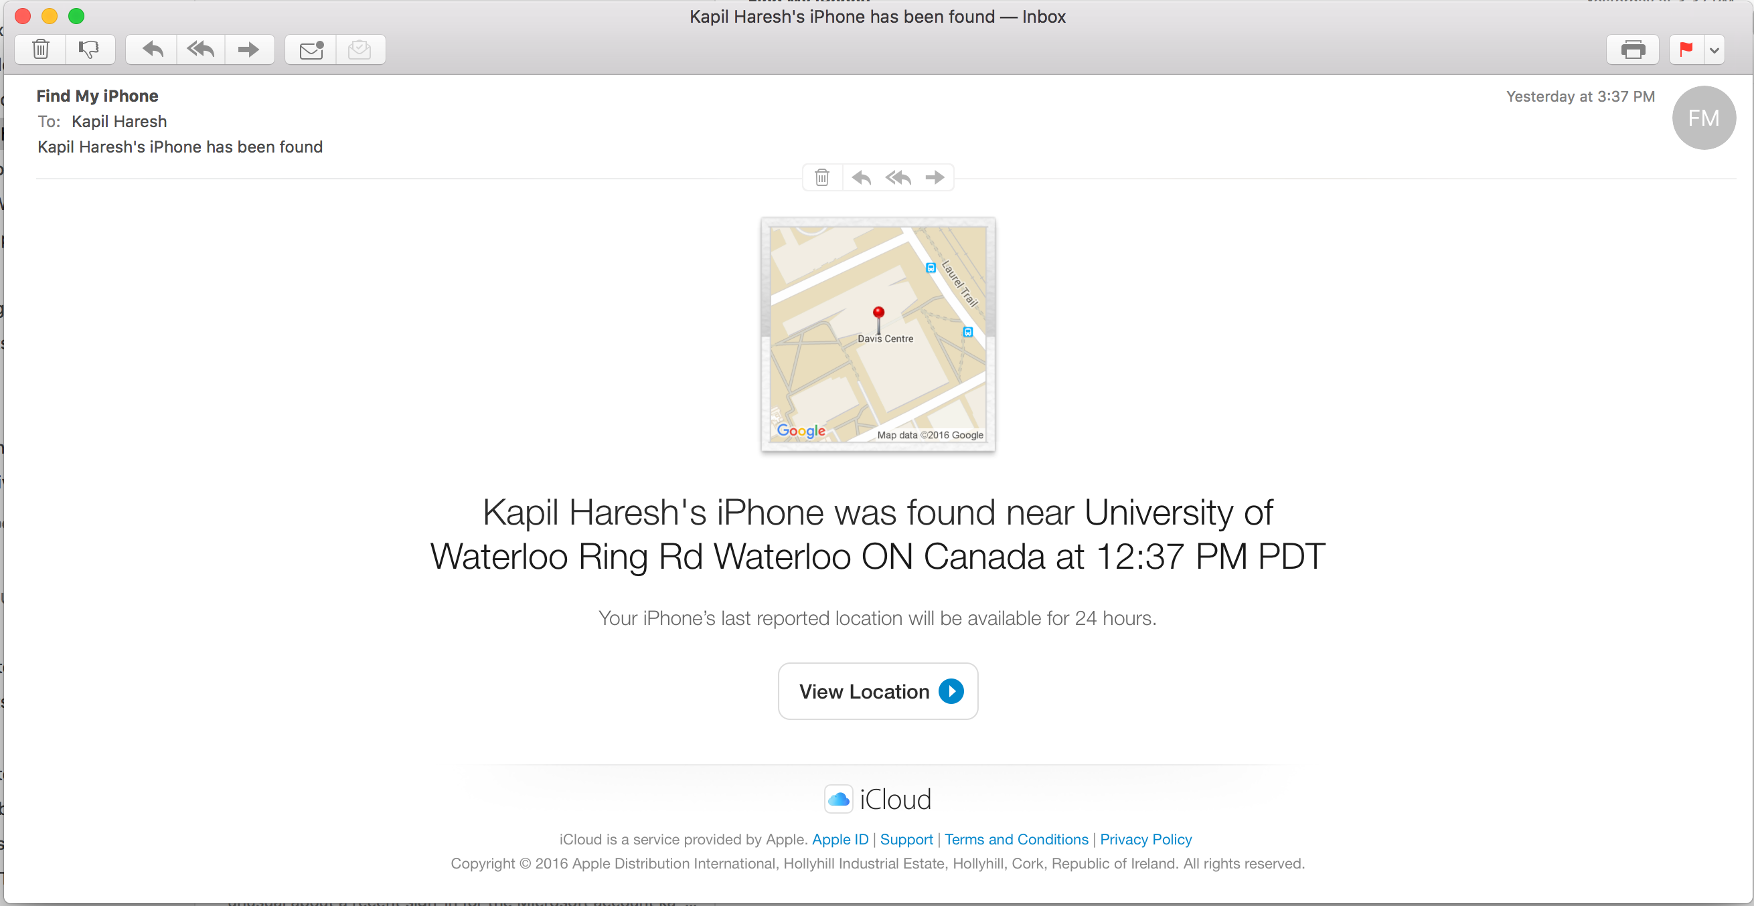
Task: Close the window with the red button
Action: [x=23, y=15]
